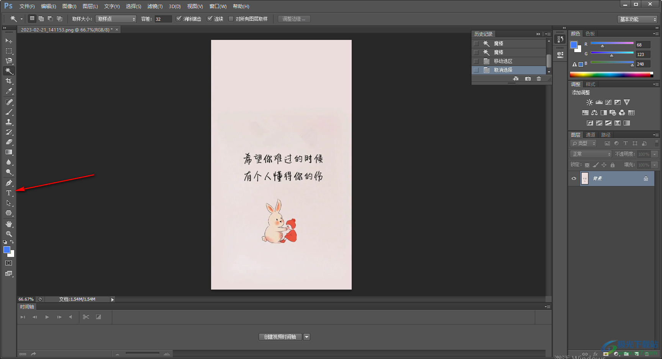Viewport: 662px width, 359px height.
Task: Add Brightness/Contrast adjustment
Action: (590, 102)
